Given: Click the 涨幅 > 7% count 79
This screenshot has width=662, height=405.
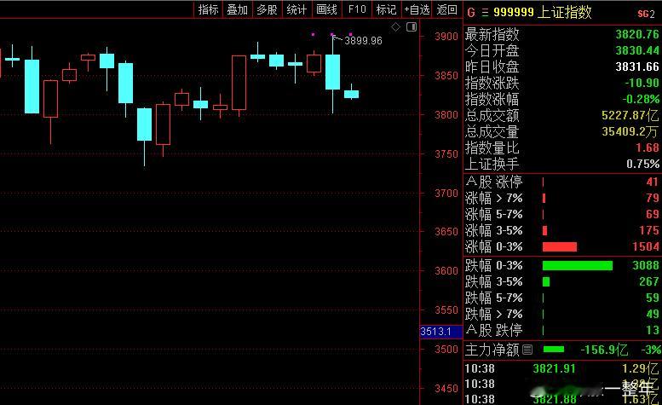Looking at the screenshot, I should [653, 198].
